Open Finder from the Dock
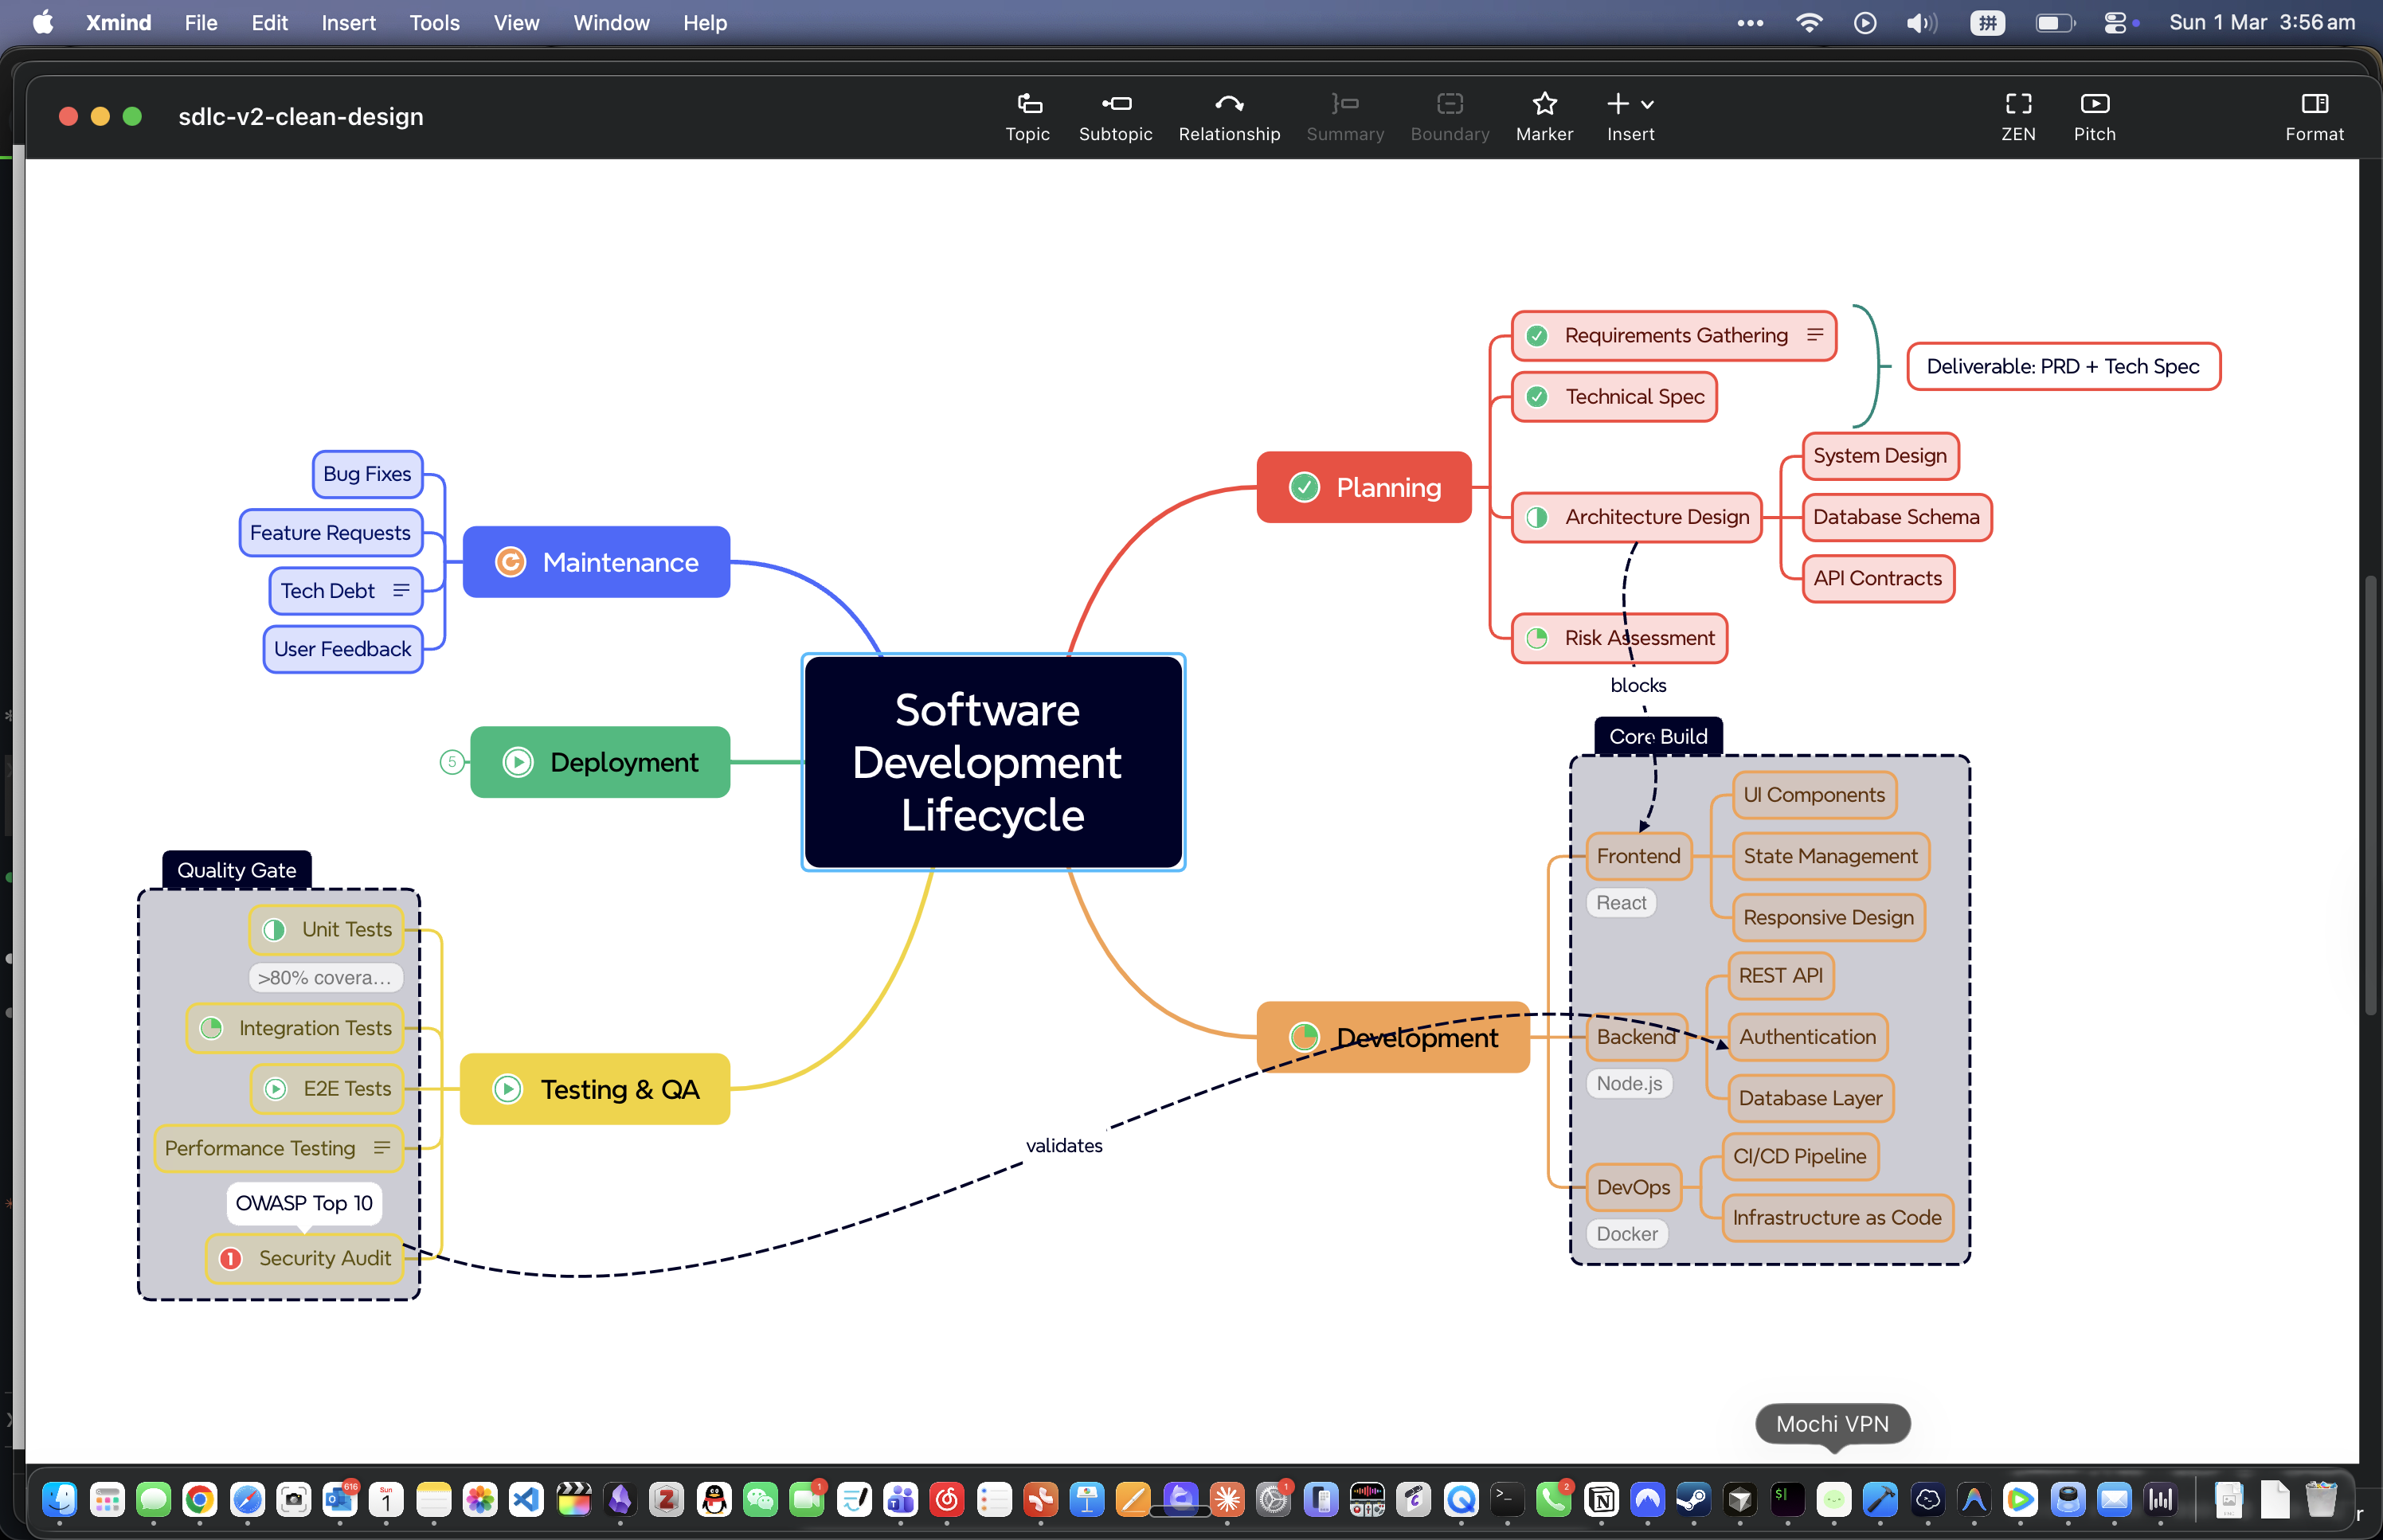Screen dimensions: 2383x1540 (60, 1499)
